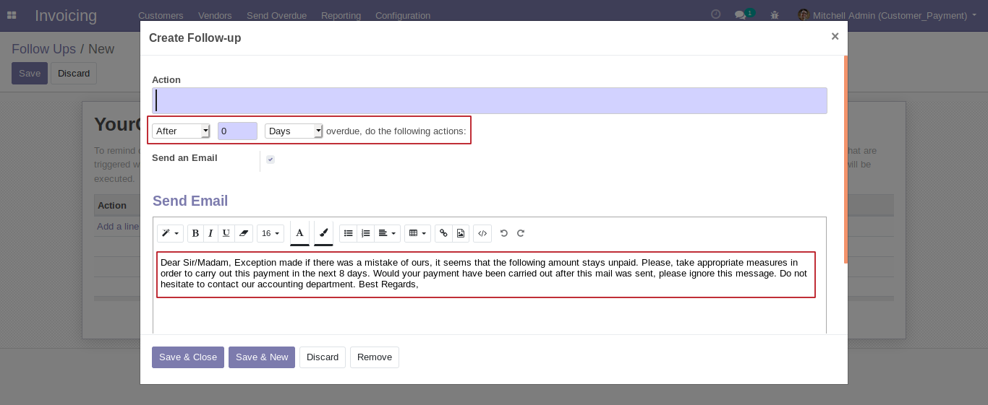
Task: Open the debug bug icon
Action: pyautogui.click(x=775, y=15)
